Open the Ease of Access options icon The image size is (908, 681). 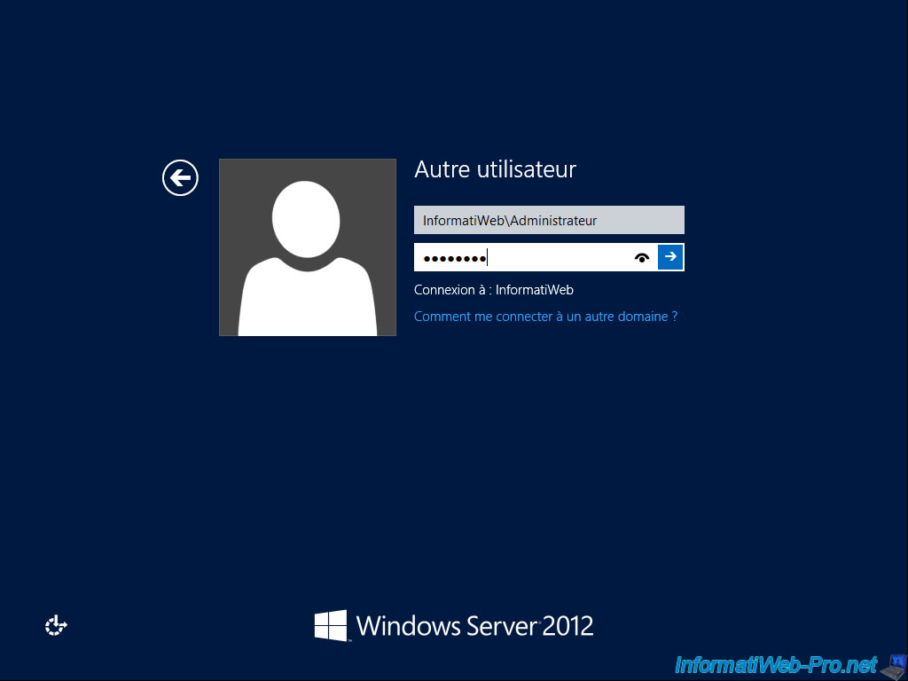[56, 625]
